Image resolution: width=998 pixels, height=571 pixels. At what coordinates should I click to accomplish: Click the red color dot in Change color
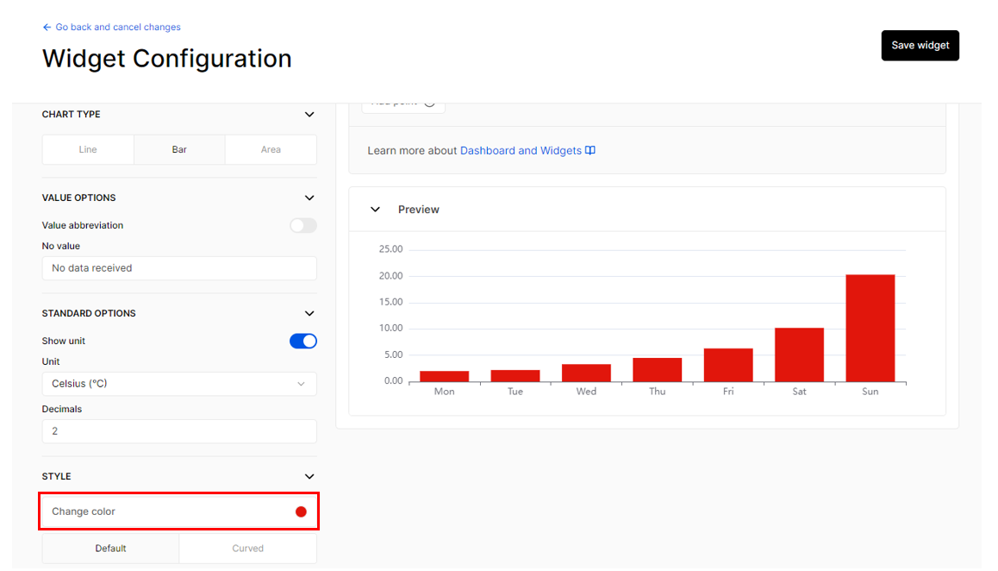tap(301, 511)
